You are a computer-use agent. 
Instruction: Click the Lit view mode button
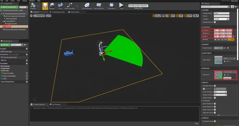pyautogui.click(x=48, y=16)
